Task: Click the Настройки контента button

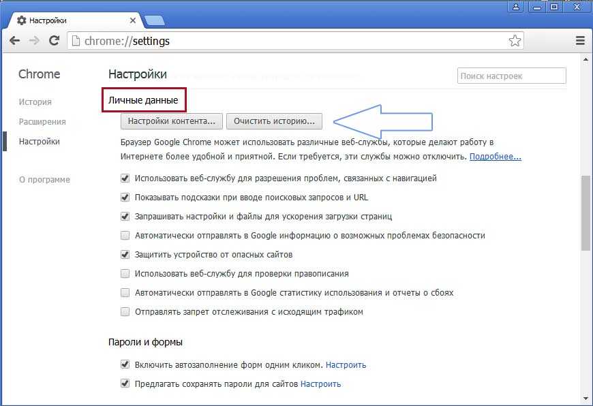Action: tap(172, 121)
